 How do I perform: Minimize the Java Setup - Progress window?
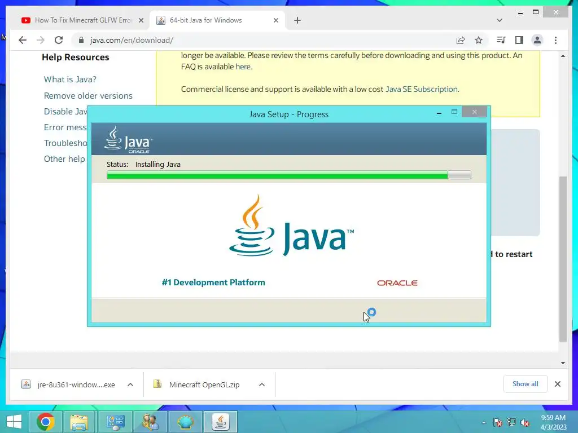click(439, 113)
